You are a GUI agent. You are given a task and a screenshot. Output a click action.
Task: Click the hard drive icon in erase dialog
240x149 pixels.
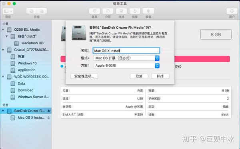click(79, 32)
